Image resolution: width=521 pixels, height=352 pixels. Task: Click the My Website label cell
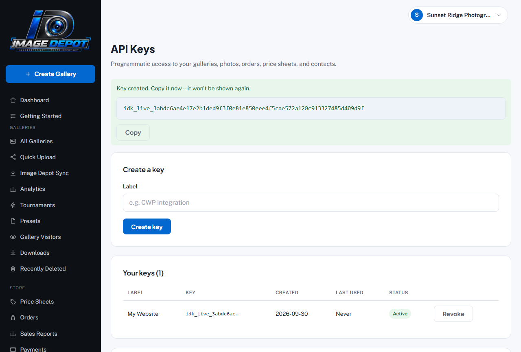(143, 314)
